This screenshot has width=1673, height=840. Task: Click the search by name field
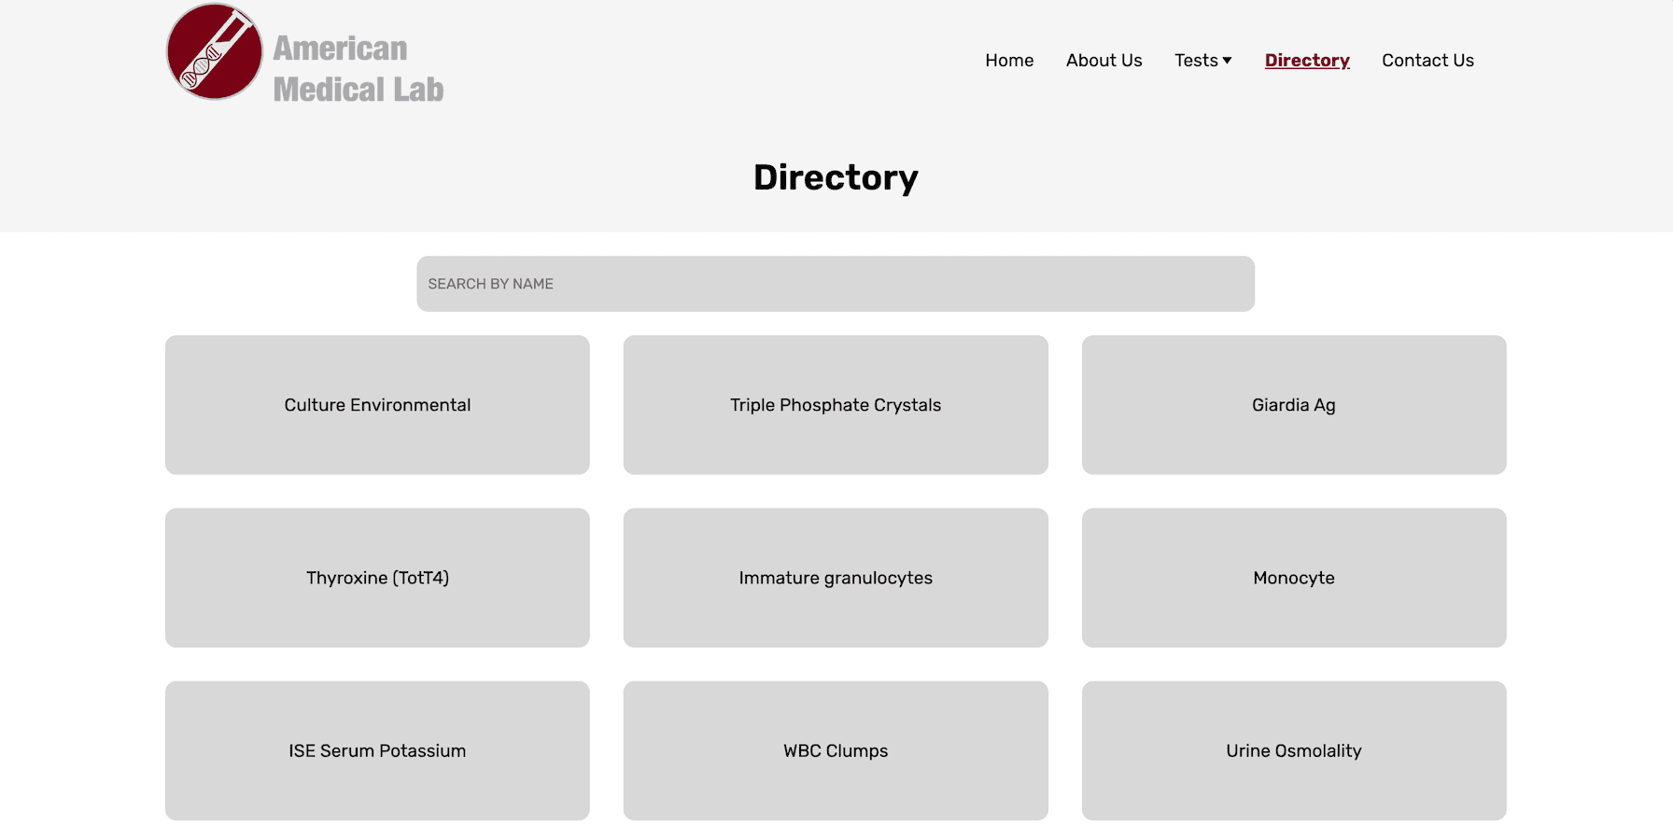pyautogui.click(x=836, y=284)
